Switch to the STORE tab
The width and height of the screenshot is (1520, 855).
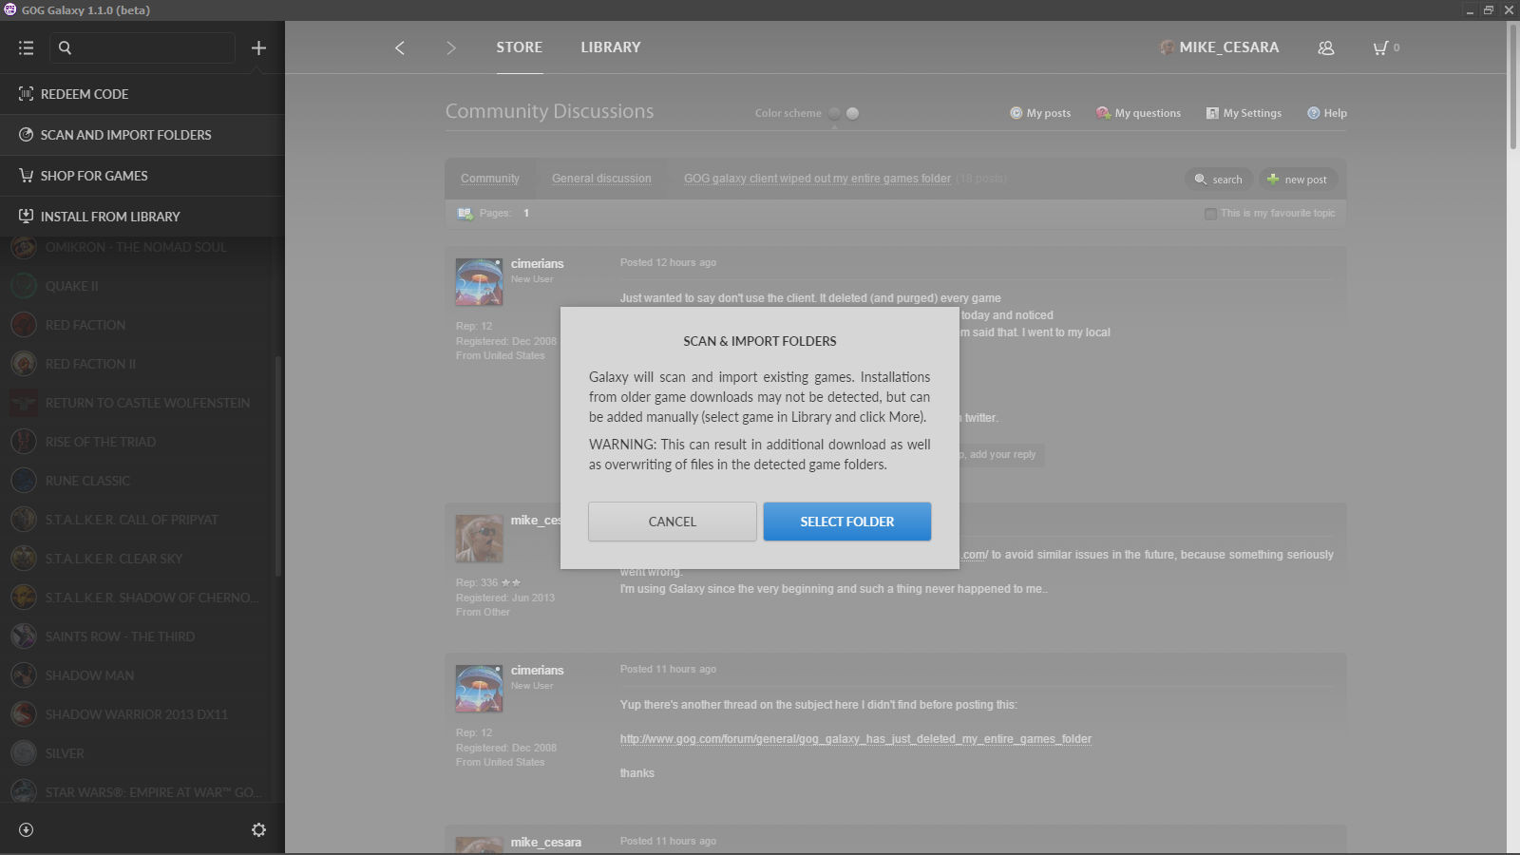(x=519, y=47)
